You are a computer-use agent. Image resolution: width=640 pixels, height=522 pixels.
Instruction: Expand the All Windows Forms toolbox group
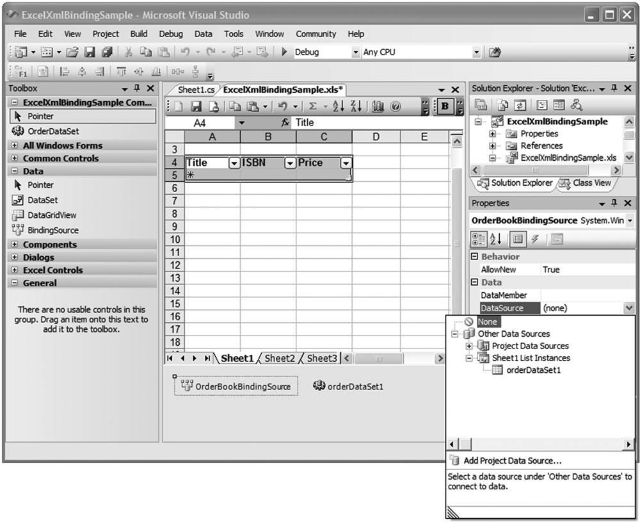[x=15, y=145]
